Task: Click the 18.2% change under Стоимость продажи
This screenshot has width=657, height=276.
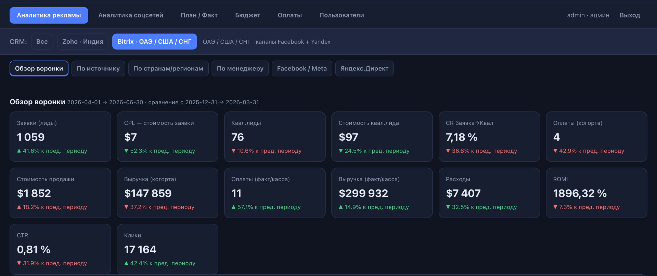Action: point(52,207)
